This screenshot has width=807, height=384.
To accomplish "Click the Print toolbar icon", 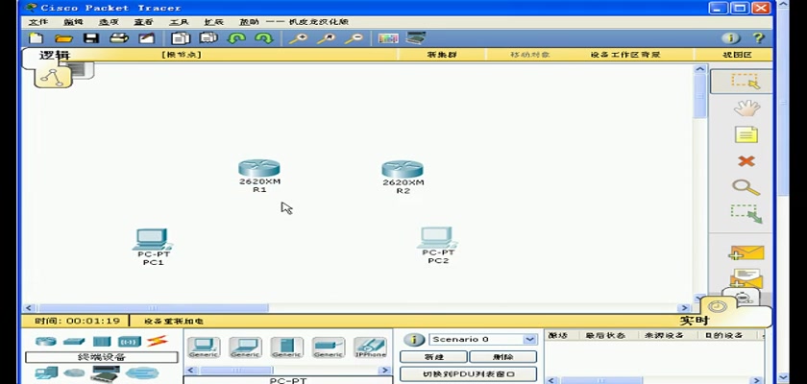I will point(119,38).
